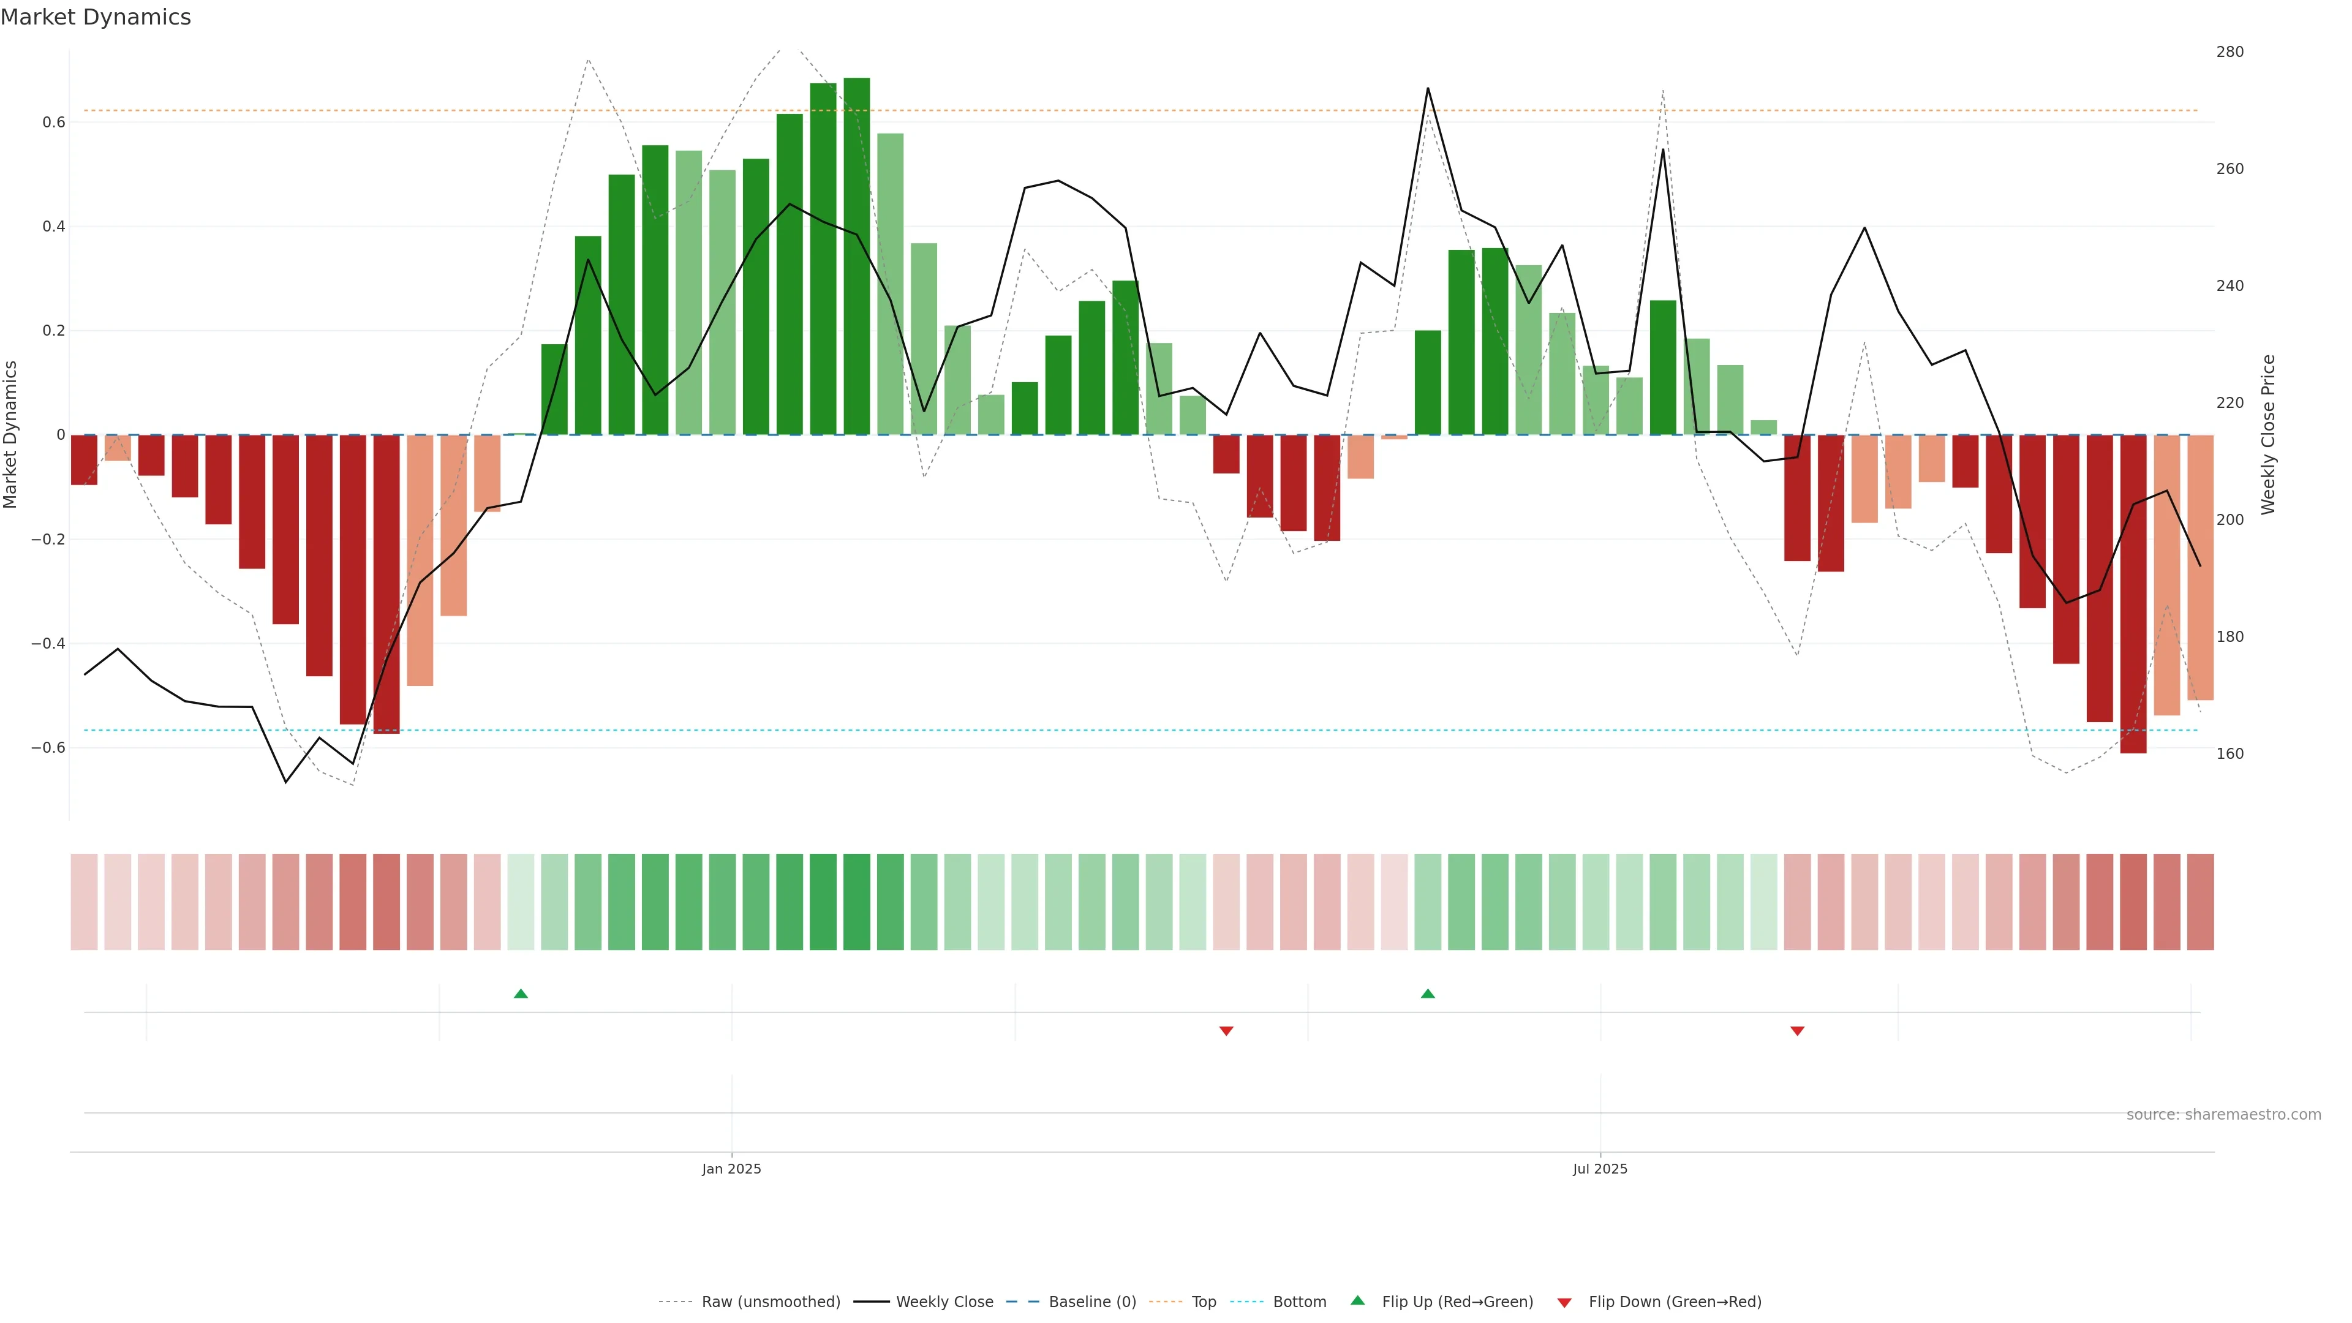Click the green flip-up marker left of Jul 2025

point(1428,993)
